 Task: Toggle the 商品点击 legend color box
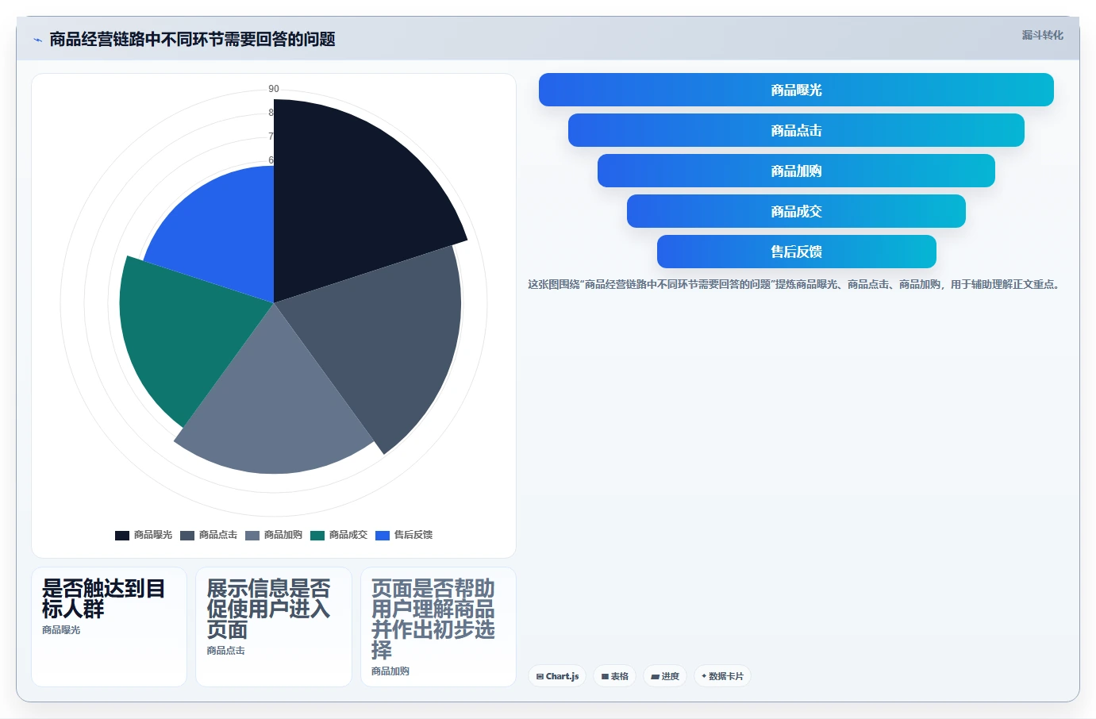click(x=187, y=536)
